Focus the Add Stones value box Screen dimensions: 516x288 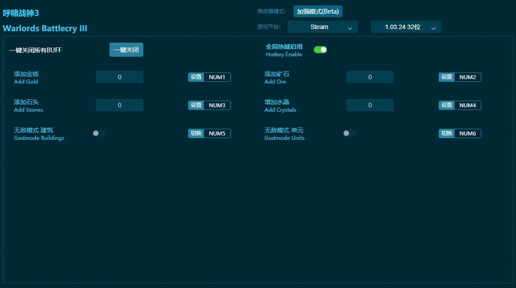click(120, 105)
